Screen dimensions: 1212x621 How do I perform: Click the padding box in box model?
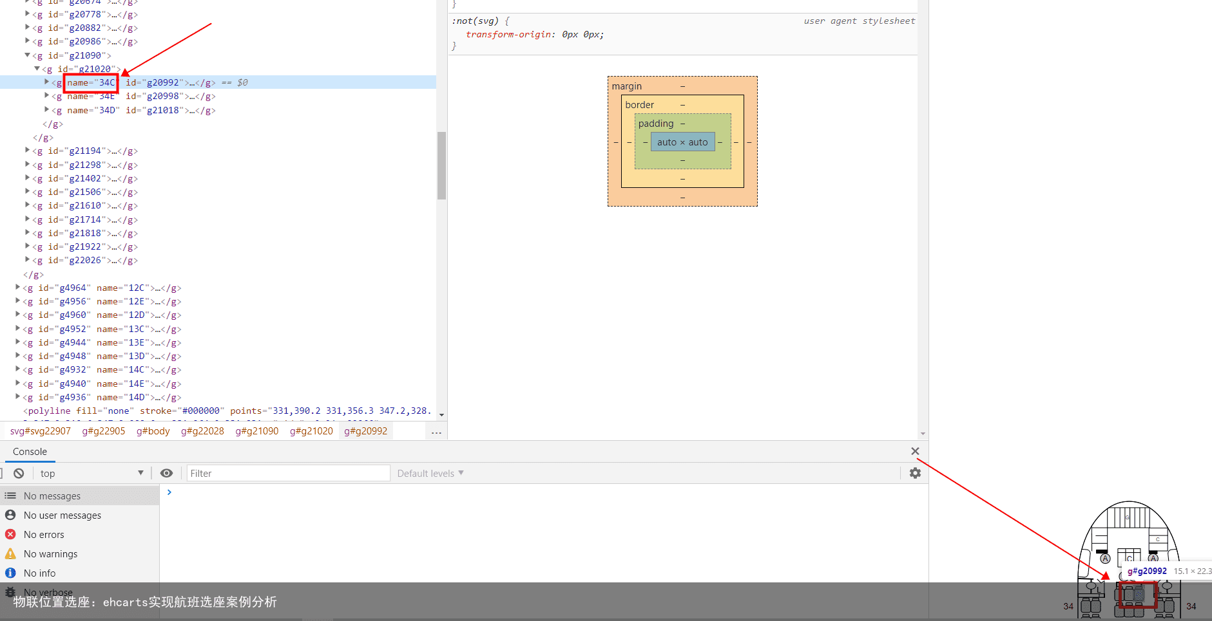coord(682,124)
